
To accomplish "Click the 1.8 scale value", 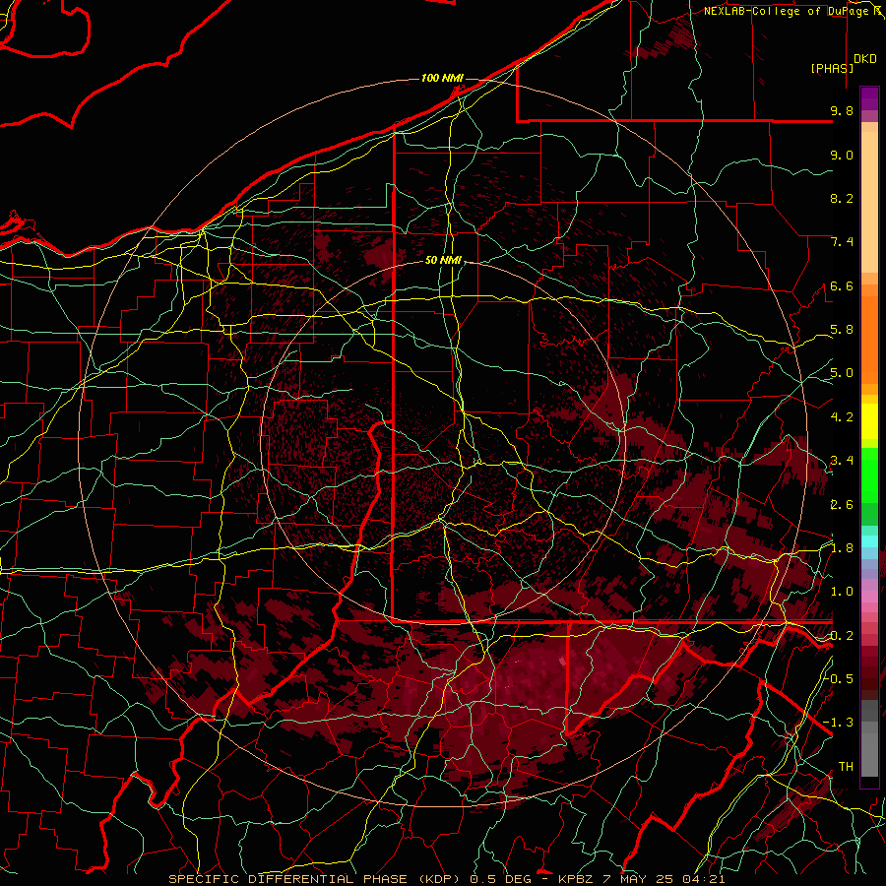I will [842, 548].
